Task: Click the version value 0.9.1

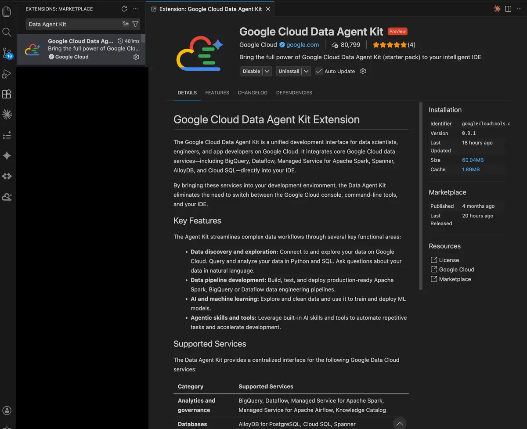Action: [469, 133]
